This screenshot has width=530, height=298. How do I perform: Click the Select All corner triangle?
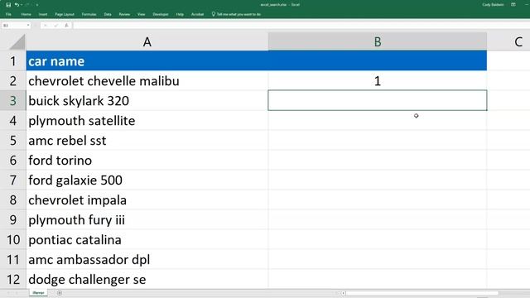(17, 42)
